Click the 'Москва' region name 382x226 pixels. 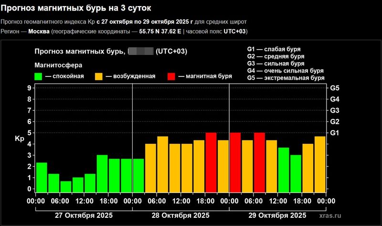(x=40, y=32)
